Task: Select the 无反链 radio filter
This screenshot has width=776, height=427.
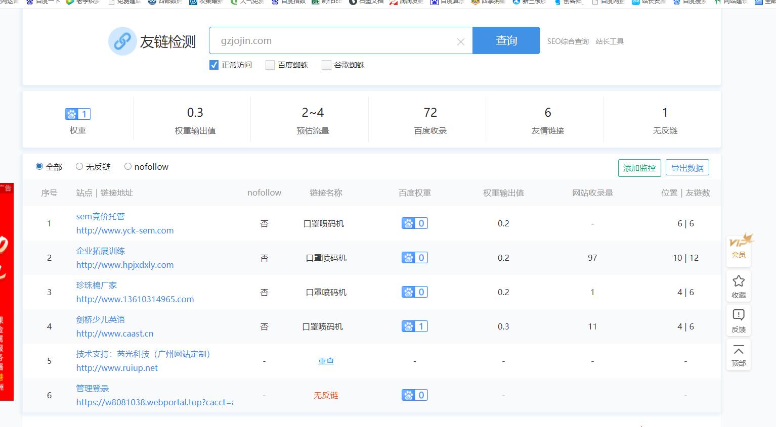Action: pos(79,166)
